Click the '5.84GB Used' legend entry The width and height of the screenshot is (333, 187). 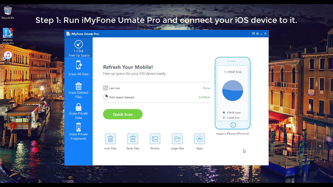click(232, 113)
